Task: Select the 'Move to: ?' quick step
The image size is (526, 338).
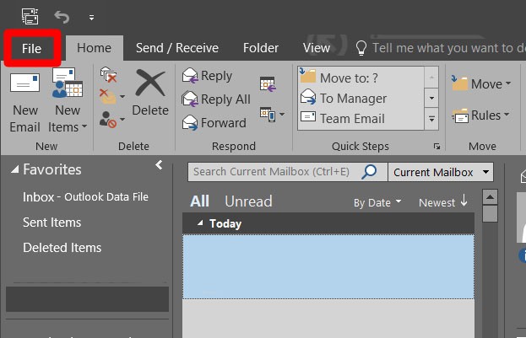Action: 361,78
